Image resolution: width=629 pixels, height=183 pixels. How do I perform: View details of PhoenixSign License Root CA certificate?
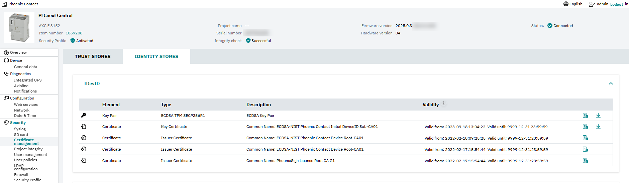pyautogui.click(x=585, y=161)
